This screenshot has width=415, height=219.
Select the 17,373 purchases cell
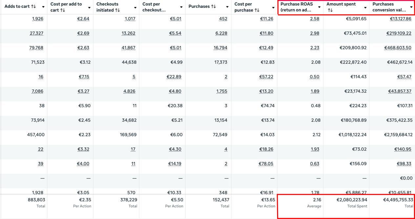coord(221,62)
